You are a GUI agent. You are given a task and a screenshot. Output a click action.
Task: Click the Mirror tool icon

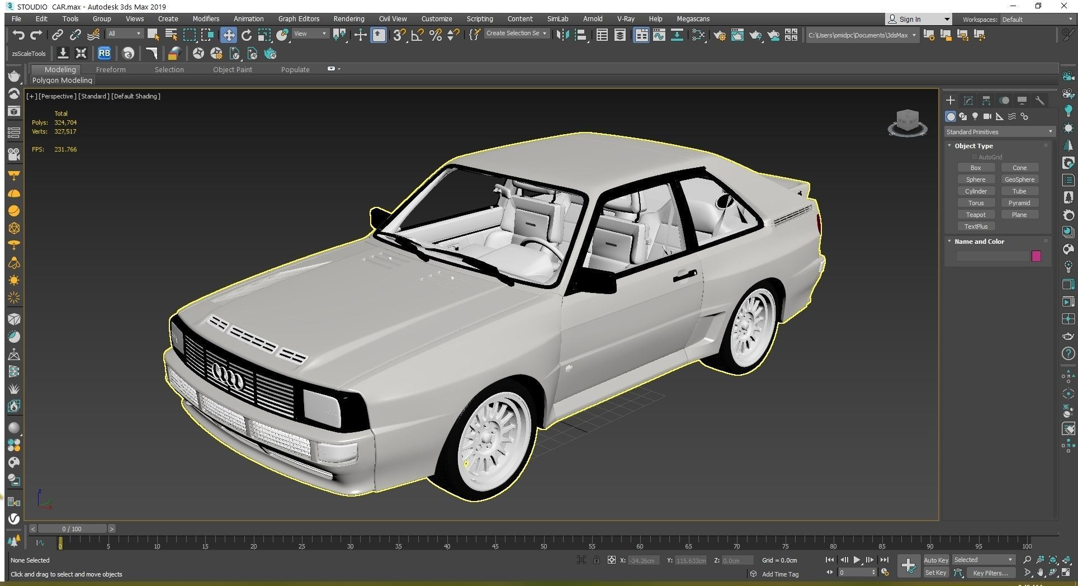coord(562,35)
